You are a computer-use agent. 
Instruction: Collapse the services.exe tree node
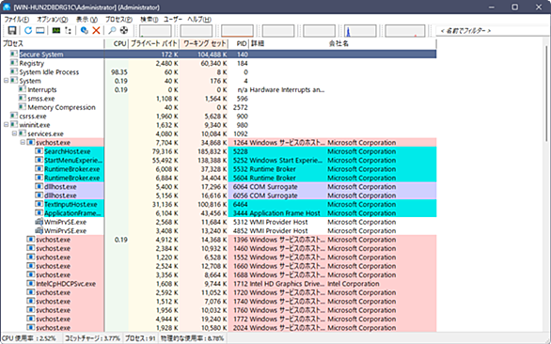coord(14,133)
